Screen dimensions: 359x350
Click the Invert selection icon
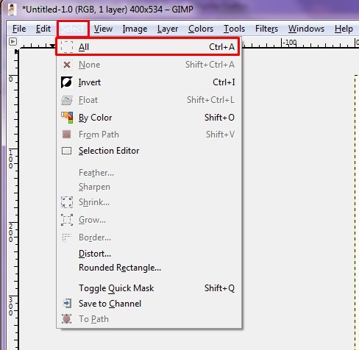67,82
